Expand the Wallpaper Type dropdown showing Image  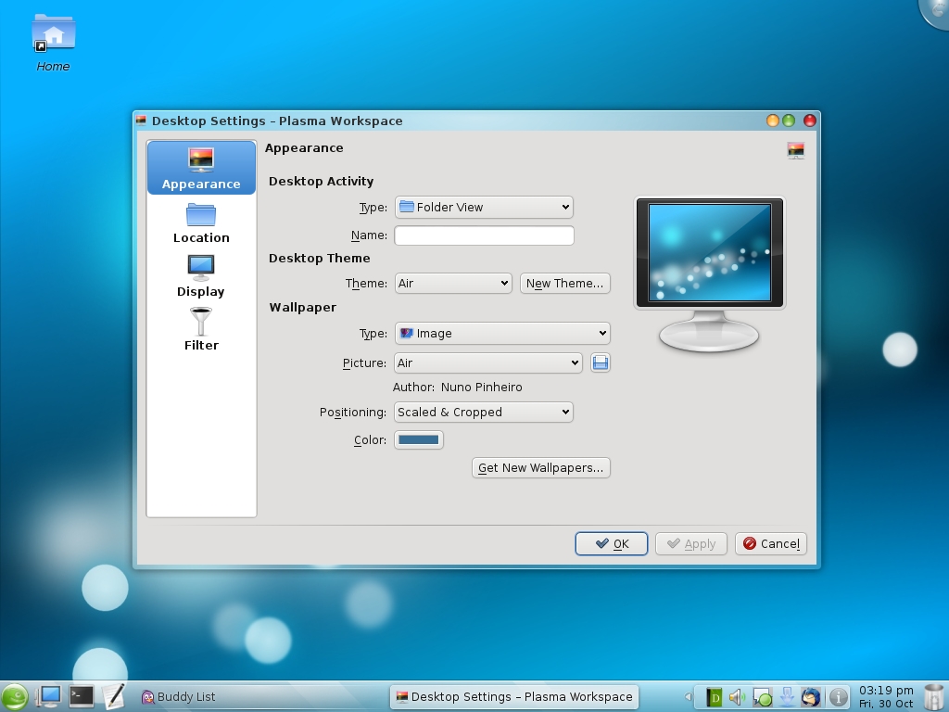502,333
